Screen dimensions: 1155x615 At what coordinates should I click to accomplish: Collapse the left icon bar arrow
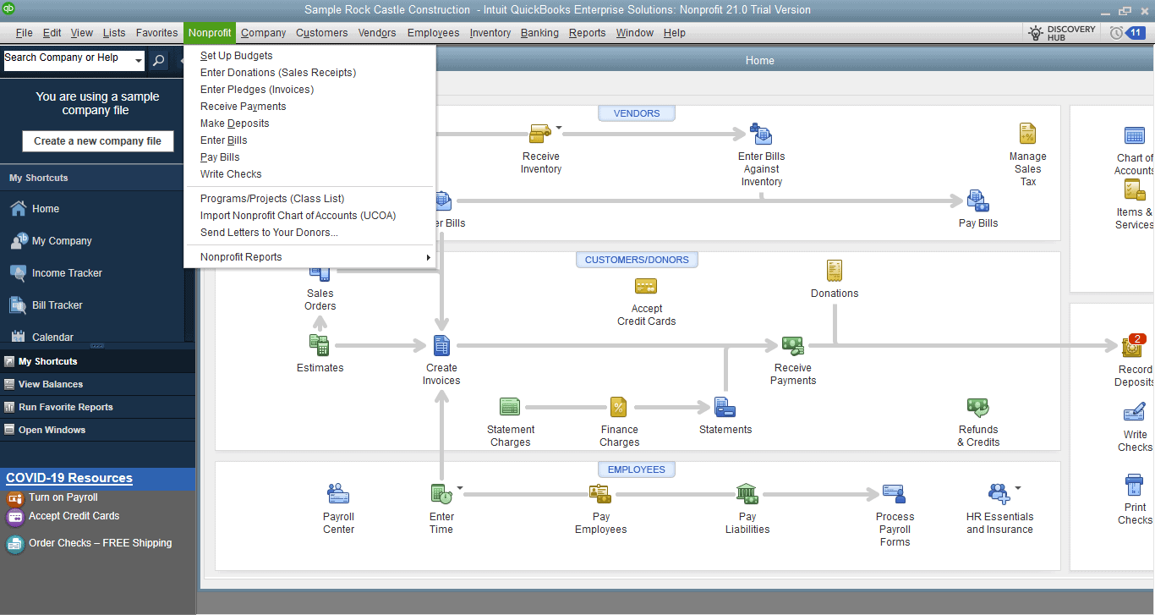point(183,61)
